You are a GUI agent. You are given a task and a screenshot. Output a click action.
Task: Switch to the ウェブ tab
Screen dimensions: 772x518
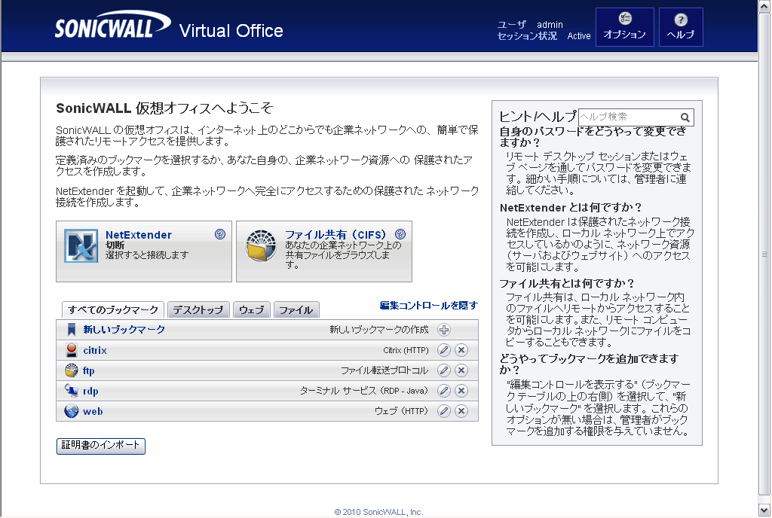pyautogui.click(x=251, y=310)
